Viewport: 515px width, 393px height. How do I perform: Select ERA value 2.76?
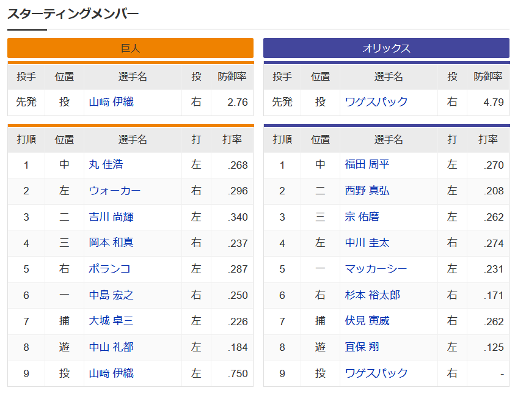point(238,102)
